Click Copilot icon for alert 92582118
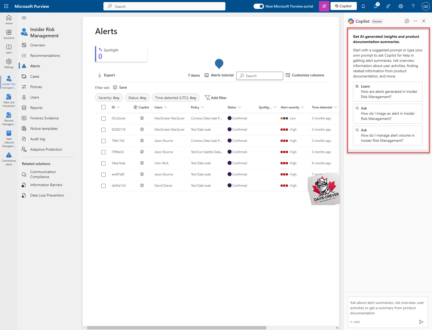432x330 pixels. pyautogui.click(x=142, y=130)
